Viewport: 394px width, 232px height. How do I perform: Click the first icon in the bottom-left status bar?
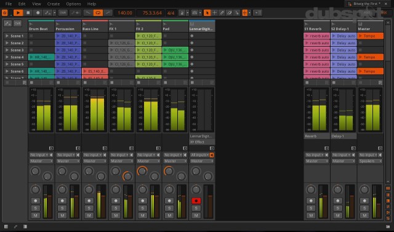[6, 226]
